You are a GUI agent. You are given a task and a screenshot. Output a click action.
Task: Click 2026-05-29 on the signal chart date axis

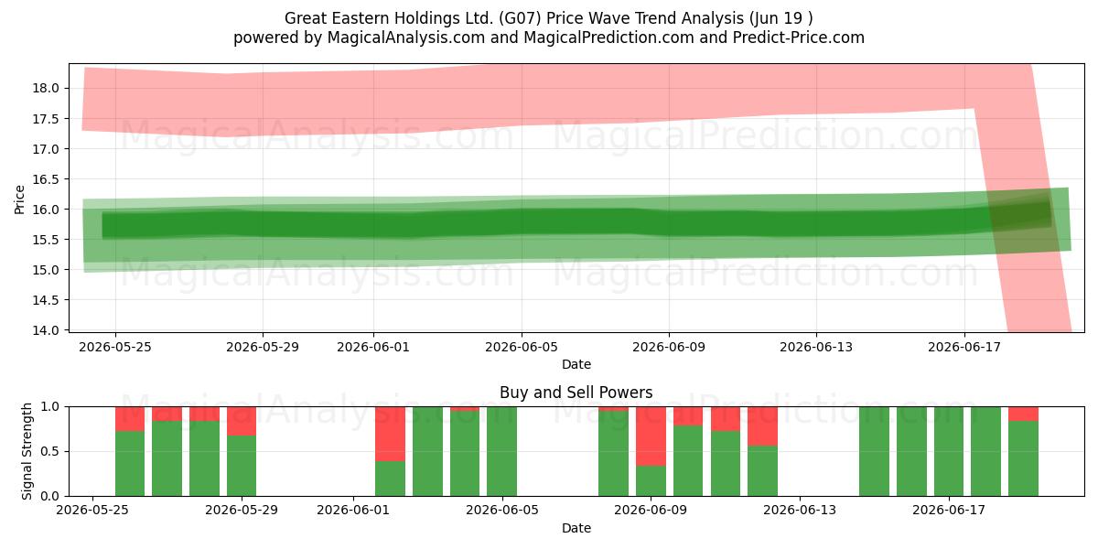click(242, 511)
